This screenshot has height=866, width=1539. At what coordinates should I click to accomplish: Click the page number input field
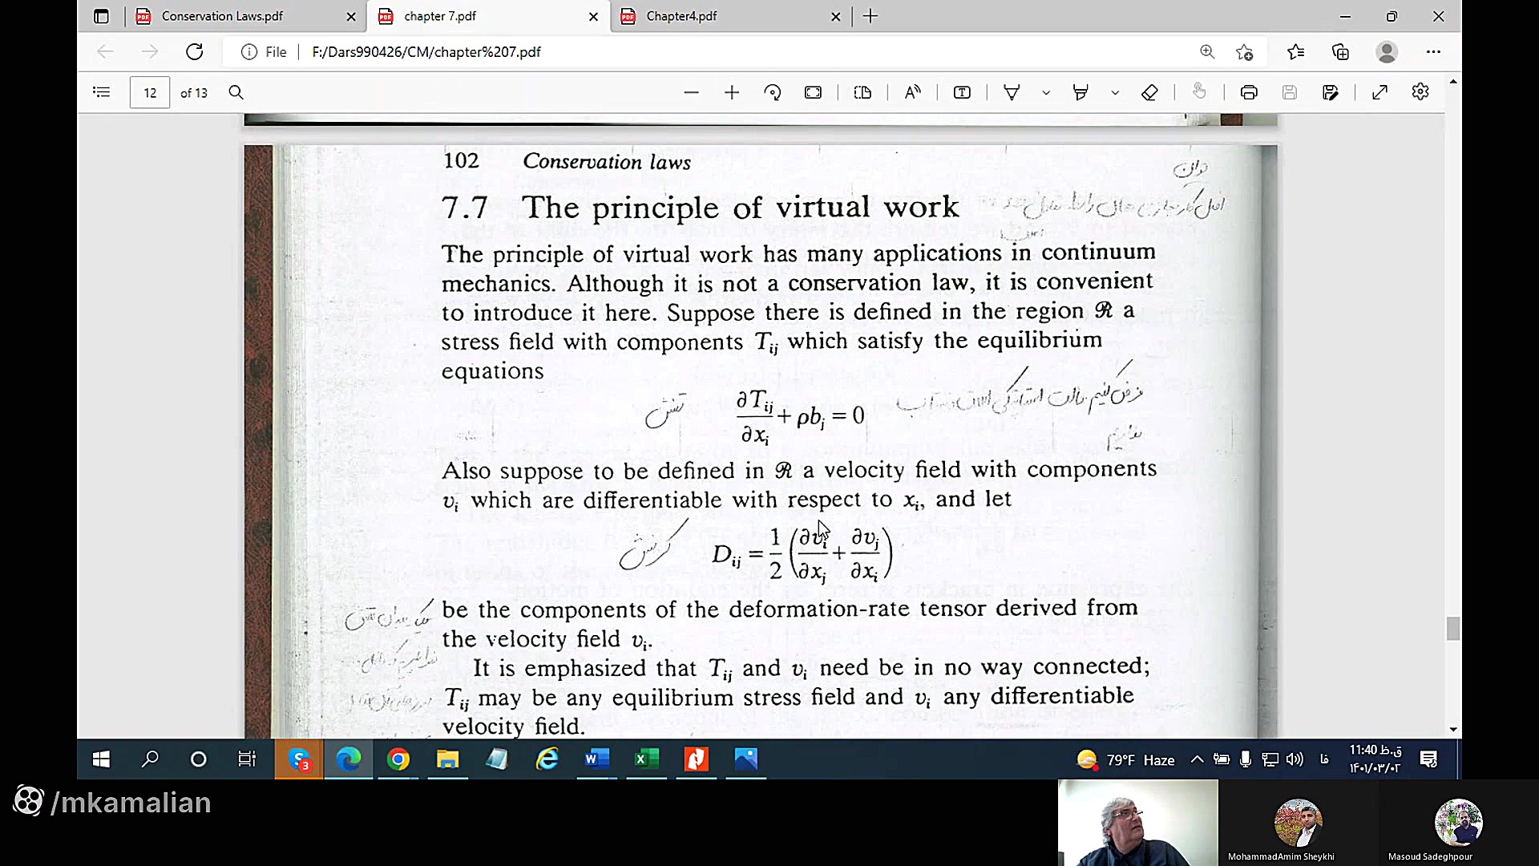(150, 93)
